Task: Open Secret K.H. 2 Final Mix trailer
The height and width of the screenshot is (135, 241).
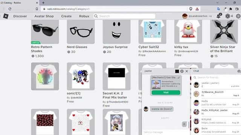Action: click(114, 95)
